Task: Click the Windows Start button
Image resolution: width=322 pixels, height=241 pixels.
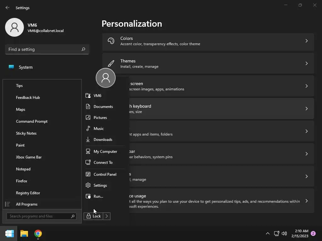Action: click(x=9, y=233)
